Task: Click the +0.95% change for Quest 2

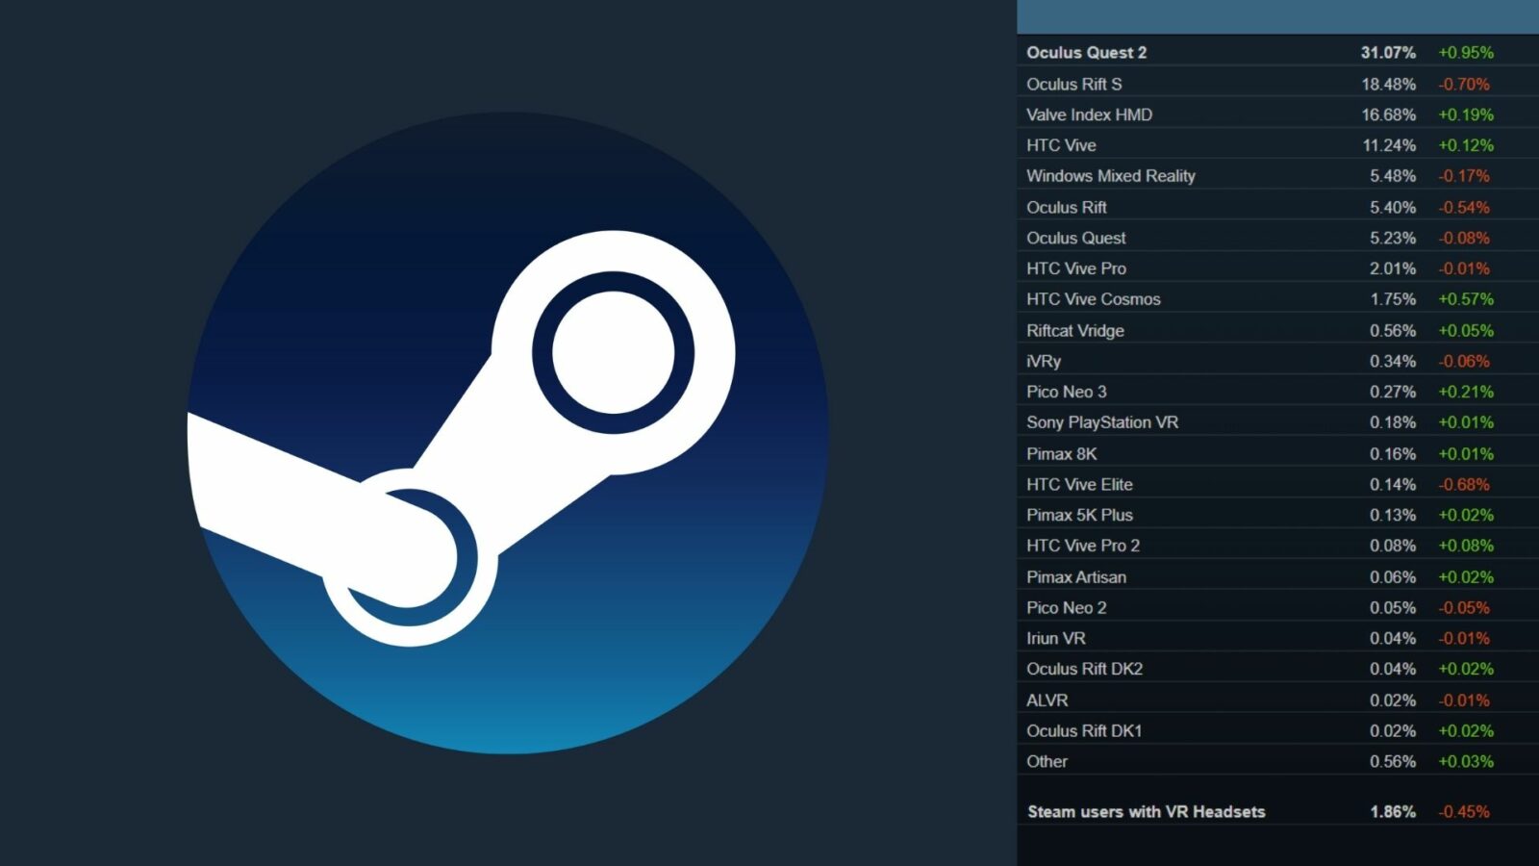Action: coord(1465,53)
